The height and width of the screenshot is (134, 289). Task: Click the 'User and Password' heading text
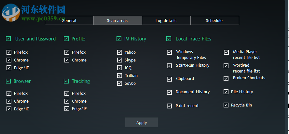[x=35, y=39]
